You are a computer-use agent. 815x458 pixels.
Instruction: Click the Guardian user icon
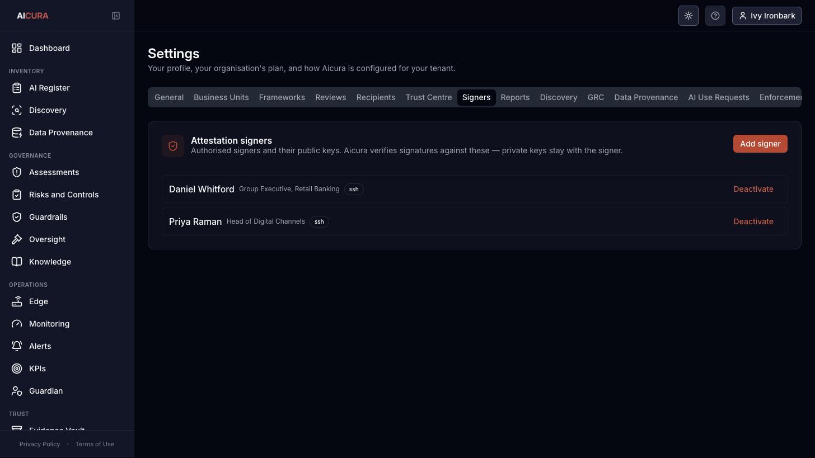(17, 391)
